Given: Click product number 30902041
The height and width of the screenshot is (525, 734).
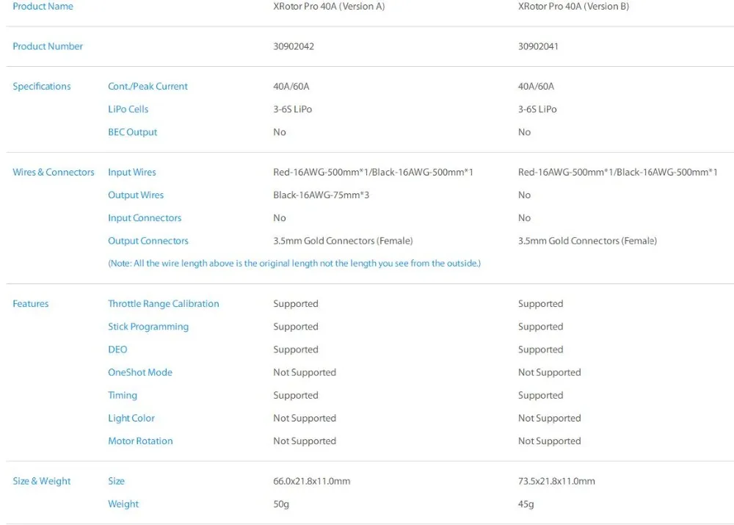Looking at the screenshot, I should [538, 46].
